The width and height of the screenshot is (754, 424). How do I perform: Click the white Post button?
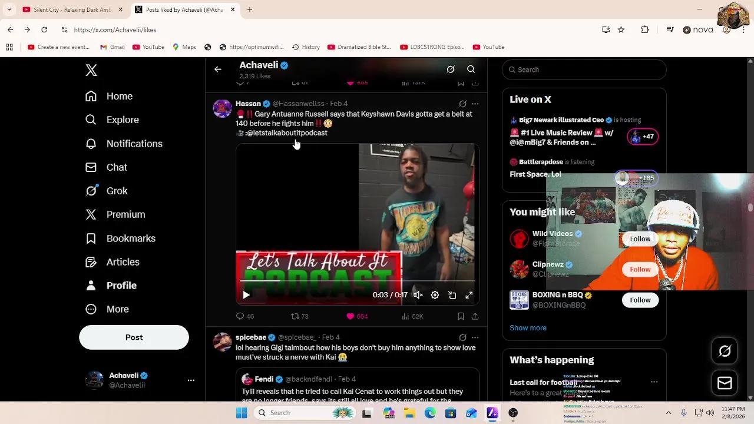134,337
